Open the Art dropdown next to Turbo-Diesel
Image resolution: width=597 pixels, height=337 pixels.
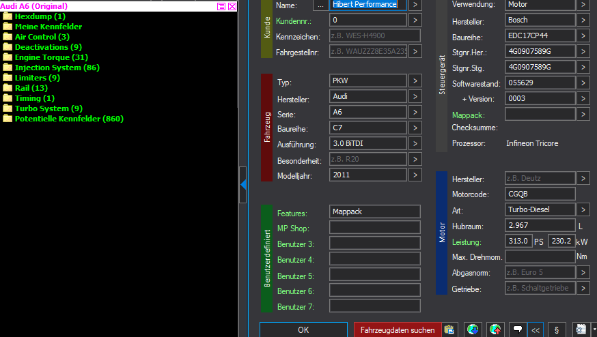pos(583,209)
